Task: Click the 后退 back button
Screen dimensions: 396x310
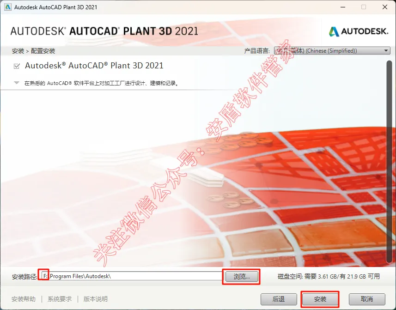Action: 279,299
